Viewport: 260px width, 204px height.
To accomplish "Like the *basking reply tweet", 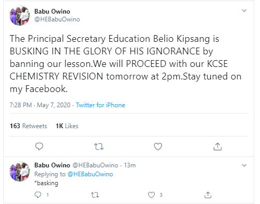I will tap(151, 195).
